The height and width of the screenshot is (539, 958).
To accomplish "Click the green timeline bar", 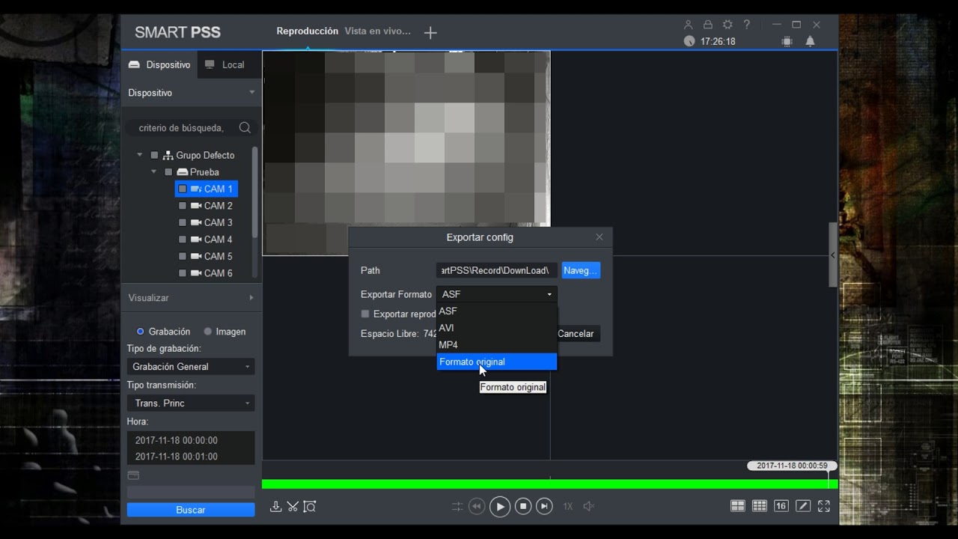I will (x=549, y=484).
